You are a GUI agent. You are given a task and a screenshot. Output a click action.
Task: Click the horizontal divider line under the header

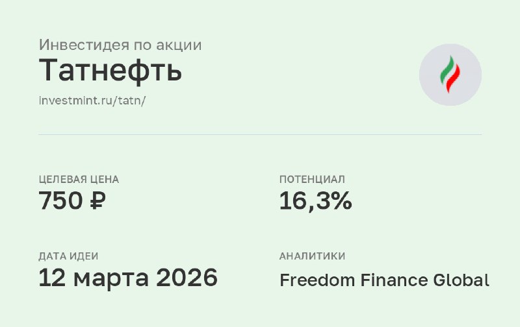click(260, 134)
